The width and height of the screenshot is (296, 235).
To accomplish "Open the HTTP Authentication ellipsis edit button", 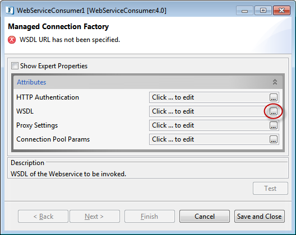I will (274, 97).
